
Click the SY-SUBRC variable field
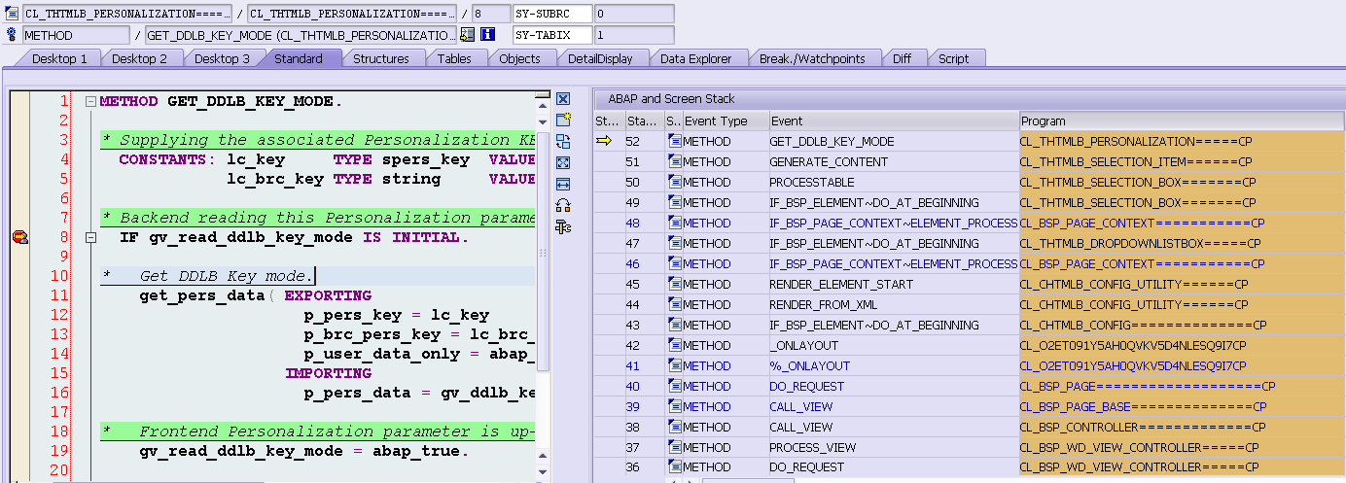551,14
